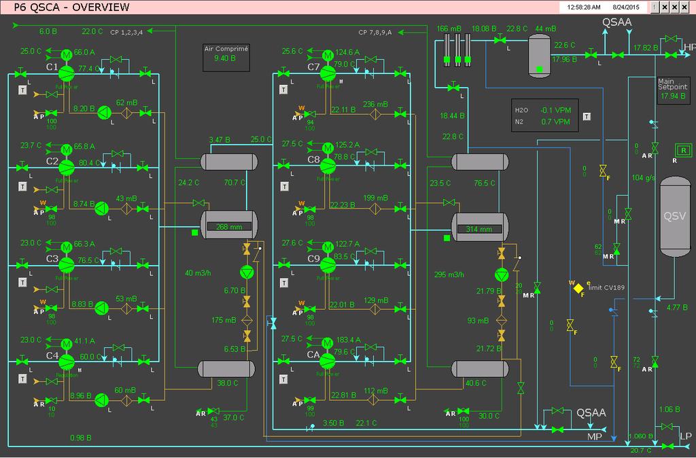This screenshot has height=458, width=696.
Task: Toggle the green status square under 268 mm tank
Action: [194, 232]
